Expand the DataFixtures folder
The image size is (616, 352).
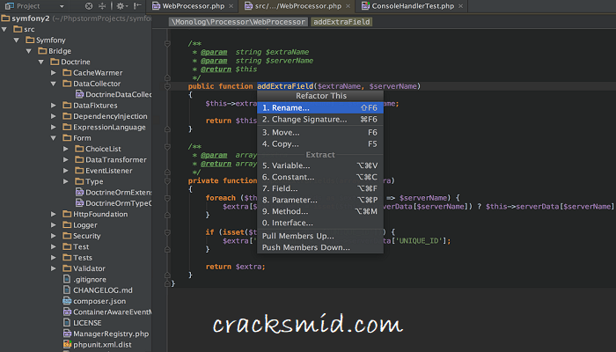click(54, 106)
